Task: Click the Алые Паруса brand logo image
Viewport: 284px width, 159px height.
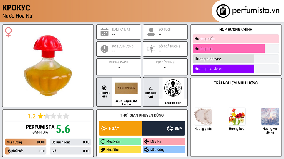Action: pyautogui.click(x=126, y=88)
